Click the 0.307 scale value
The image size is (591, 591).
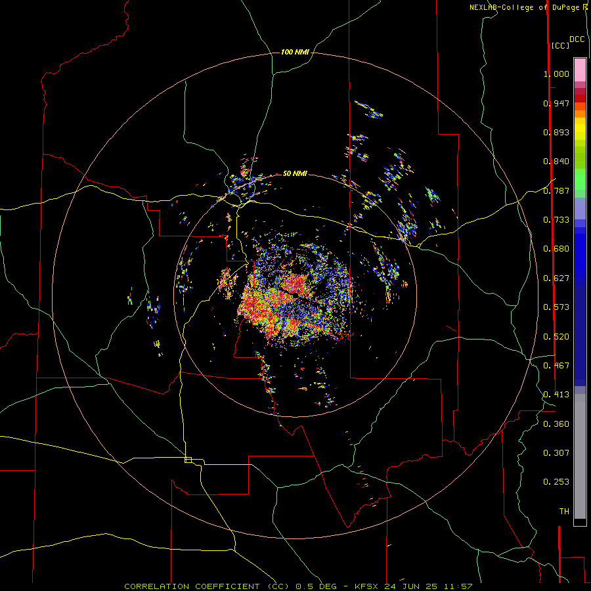point(556,453)
